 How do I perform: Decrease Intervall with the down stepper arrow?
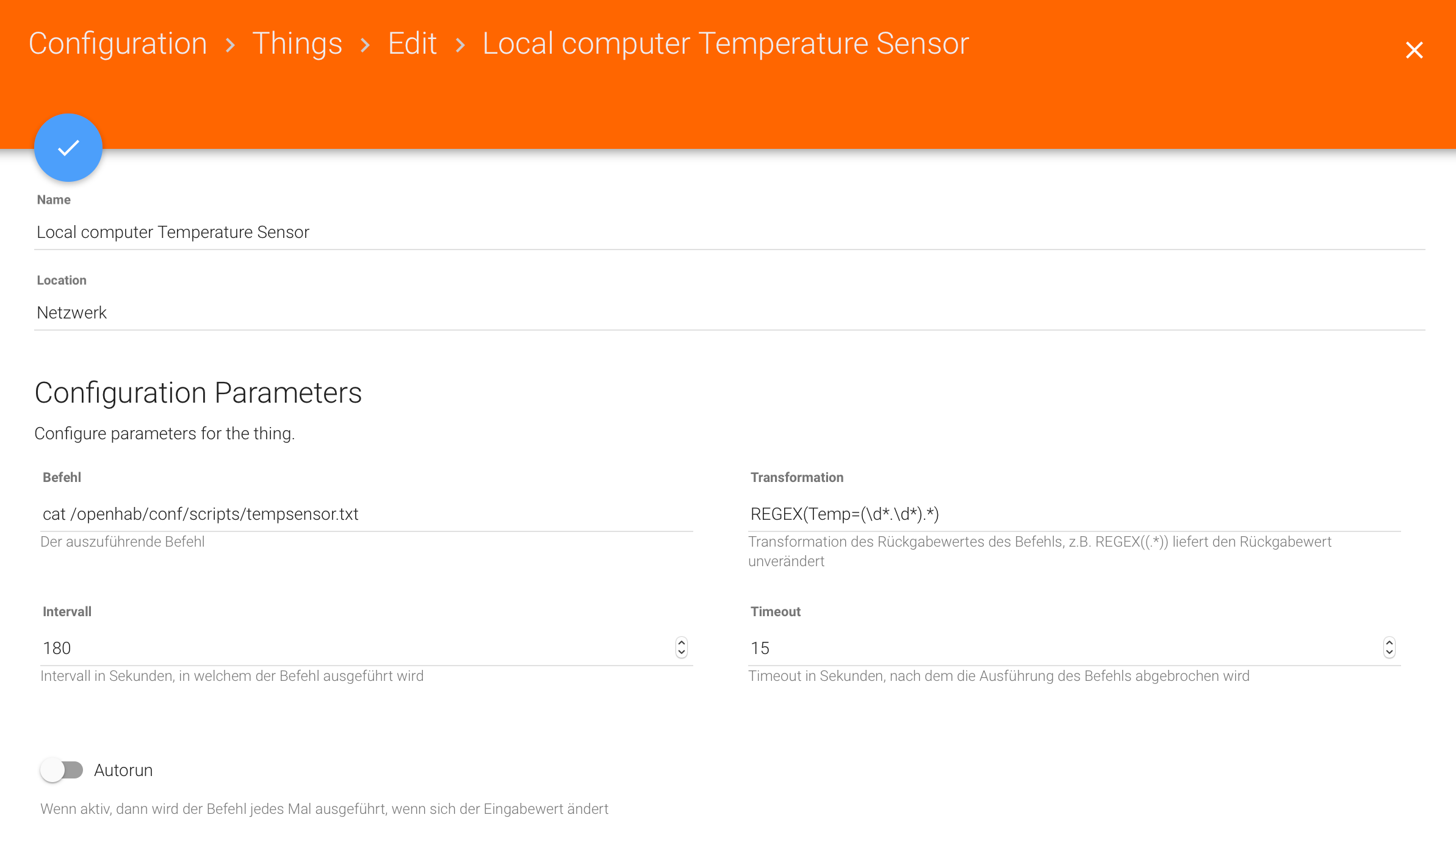pos(682,653)
